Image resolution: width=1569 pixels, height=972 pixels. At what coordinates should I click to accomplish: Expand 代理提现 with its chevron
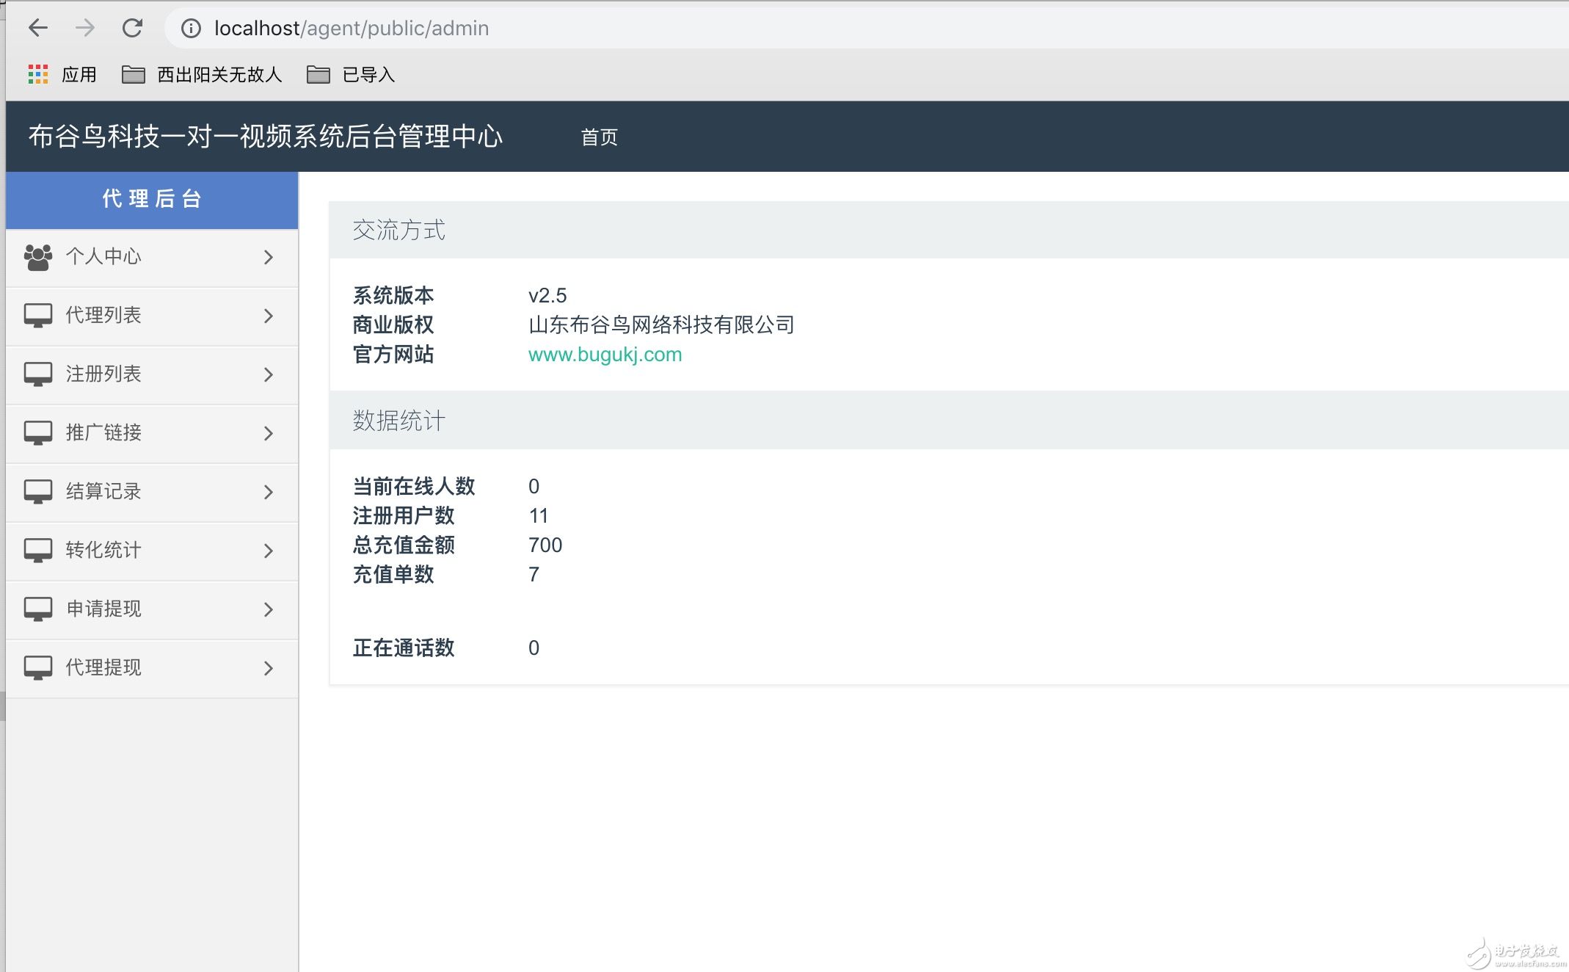[x=269, y=668]
